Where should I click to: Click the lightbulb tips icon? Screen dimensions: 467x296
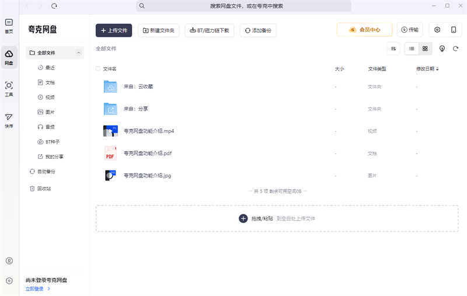point(442,48)
